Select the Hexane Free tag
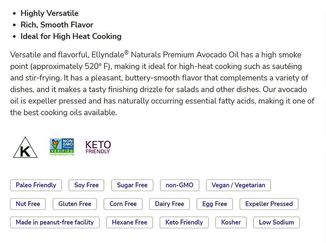Viewport: 326px width, 243px height. pos(129,223)
